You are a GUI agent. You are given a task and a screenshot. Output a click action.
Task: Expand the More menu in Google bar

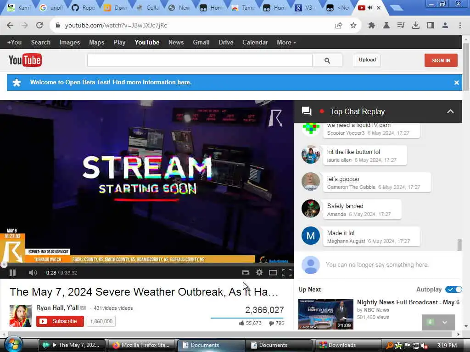coord(286,43)
